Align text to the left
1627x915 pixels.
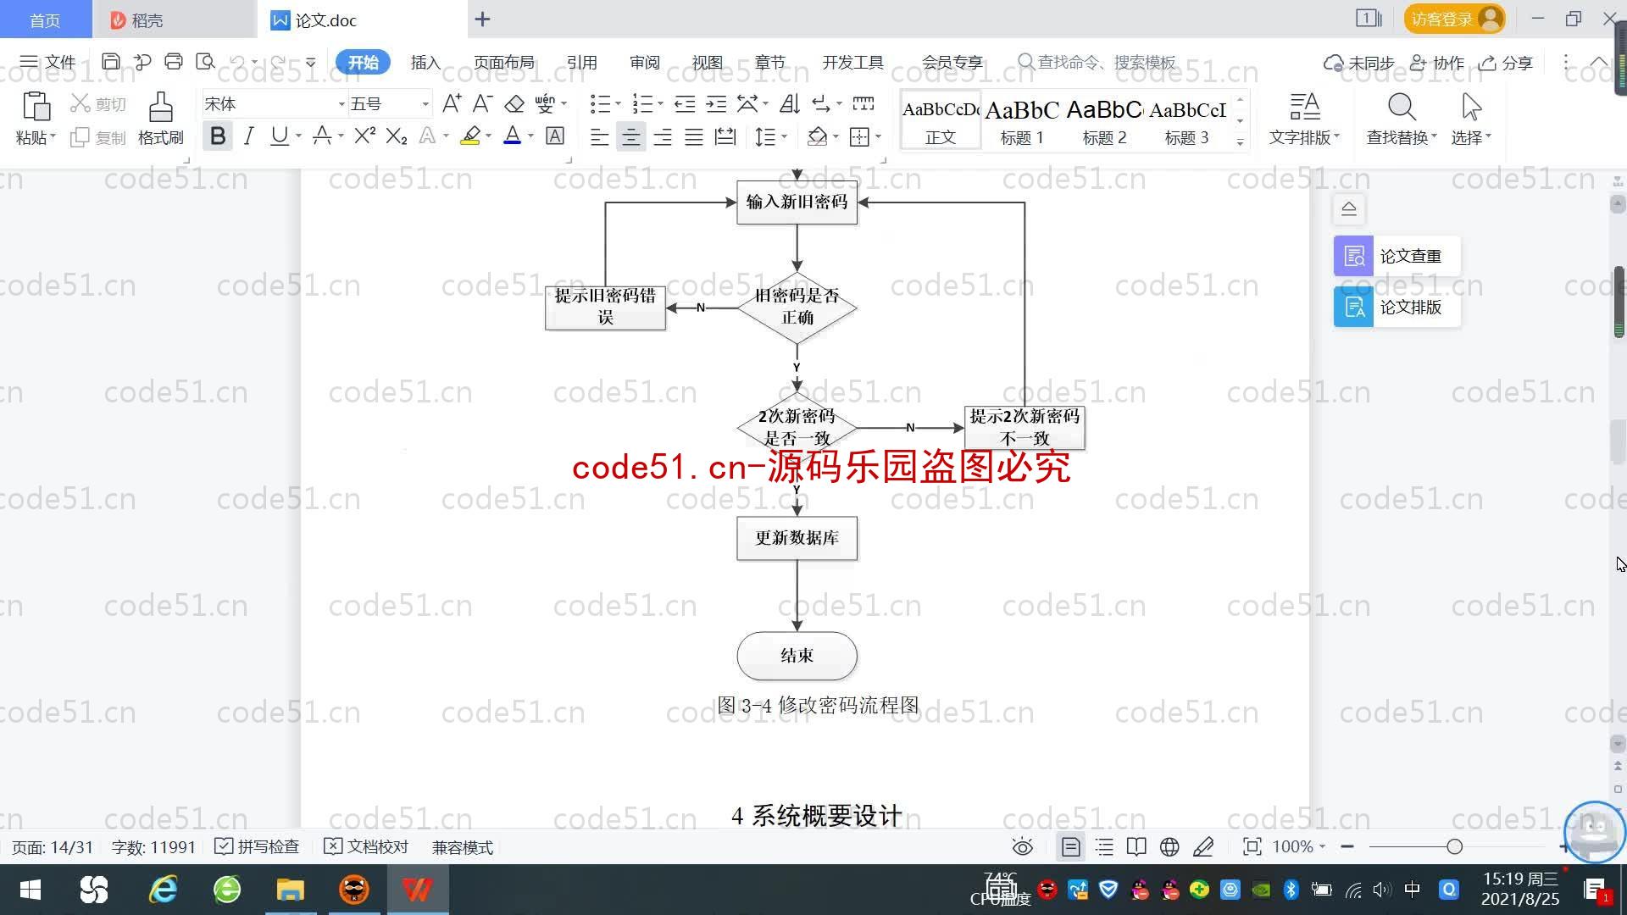599,137
